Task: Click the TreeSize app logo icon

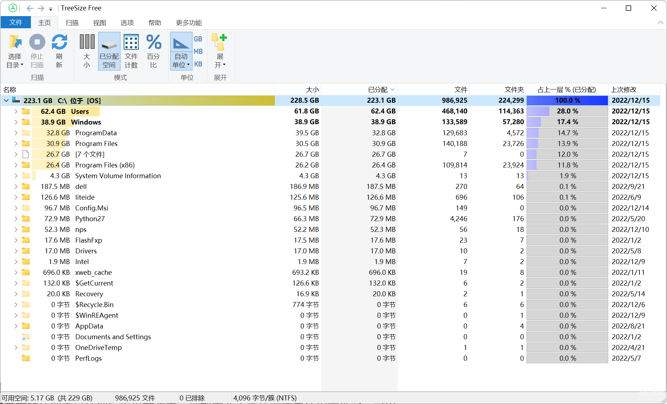Action: pos(13,8)
